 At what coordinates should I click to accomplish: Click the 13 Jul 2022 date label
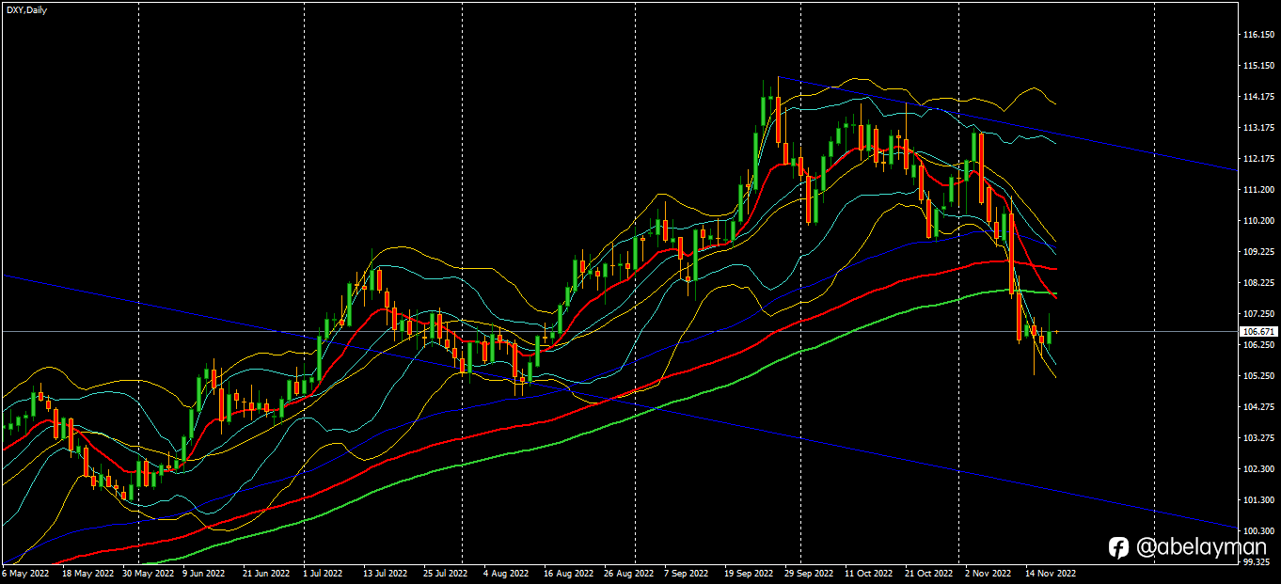[x=386, y=573]
